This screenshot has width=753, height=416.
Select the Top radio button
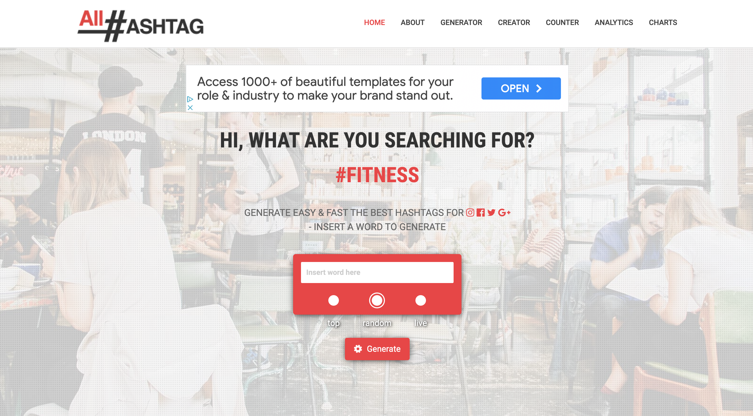tap(333, 300)
